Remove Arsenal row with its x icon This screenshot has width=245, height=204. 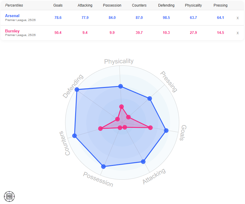(238, 18)
